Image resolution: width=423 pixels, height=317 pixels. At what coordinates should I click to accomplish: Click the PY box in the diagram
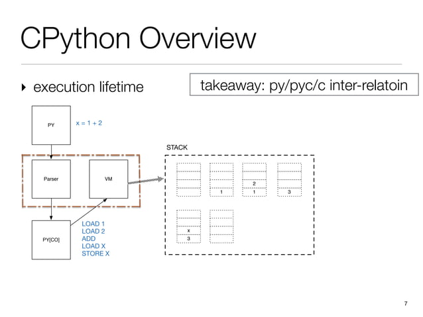click(x=51, y=125)
